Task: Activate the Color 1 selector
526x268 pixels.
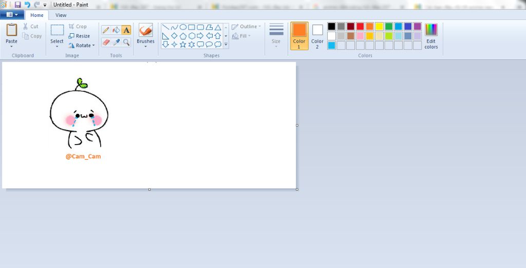Action: tap(299, 36)
